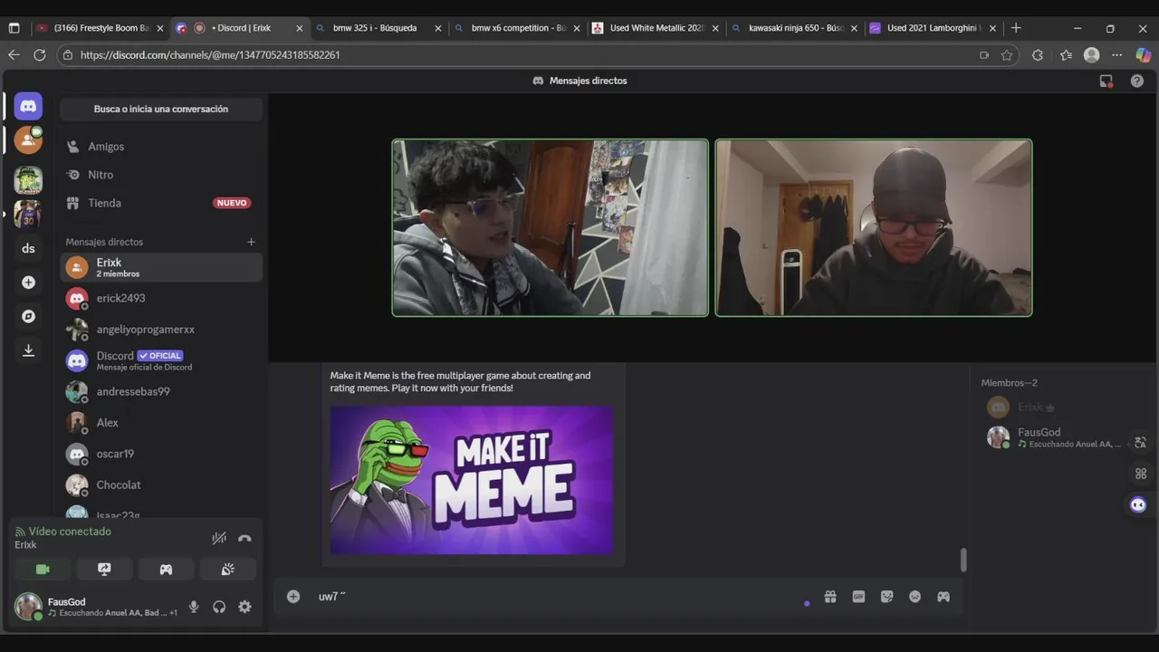This screenshot has height=652, width=1159.
Task: Reload the page
Action: coord(39,55)
